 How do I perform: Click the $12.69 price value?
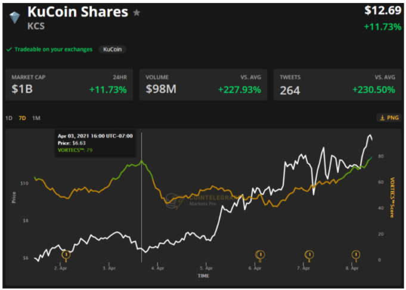(x=383, y=10)
